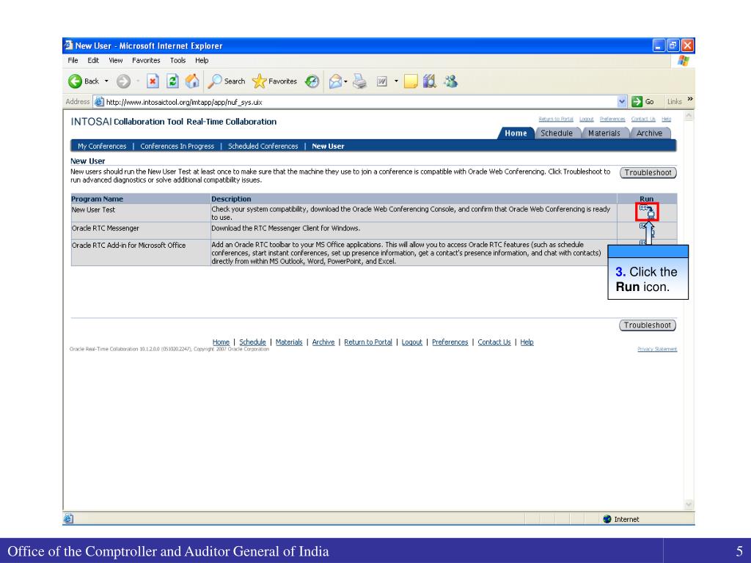Click the lower Troubleshoot button
Image resolution: width=751 pixels, height=563 pixels.
(648, 325)
